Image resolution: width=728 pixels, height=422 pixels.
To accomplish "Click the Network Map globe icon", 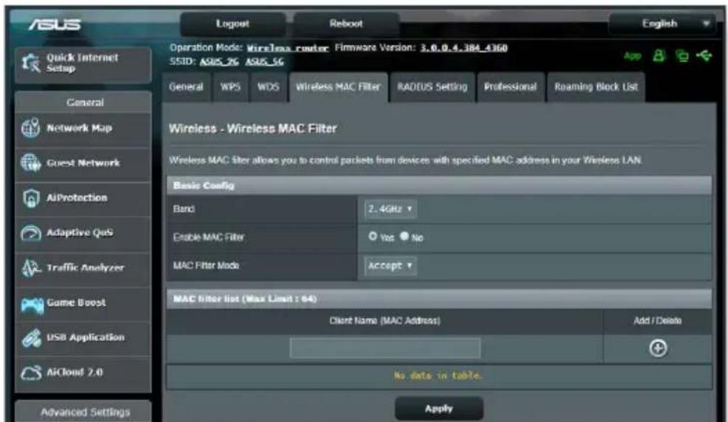I will tap(31, 128).
